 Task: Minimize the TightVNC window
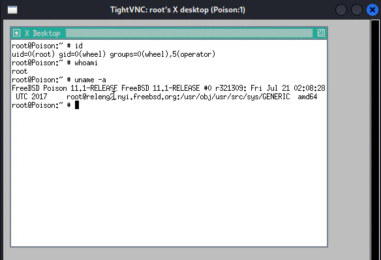pyautogui.click(x=341, y=10)
